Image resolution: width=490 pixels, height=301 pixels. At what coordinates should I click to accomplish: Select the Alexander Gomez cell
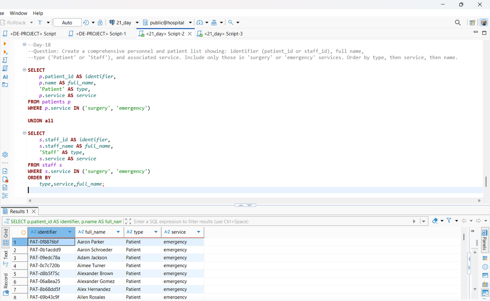(100, 281)
